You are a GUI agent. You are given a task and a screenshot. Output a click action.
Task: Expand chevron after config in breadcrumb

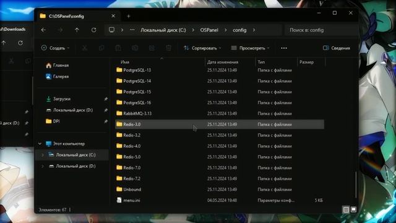click(254, 30)
